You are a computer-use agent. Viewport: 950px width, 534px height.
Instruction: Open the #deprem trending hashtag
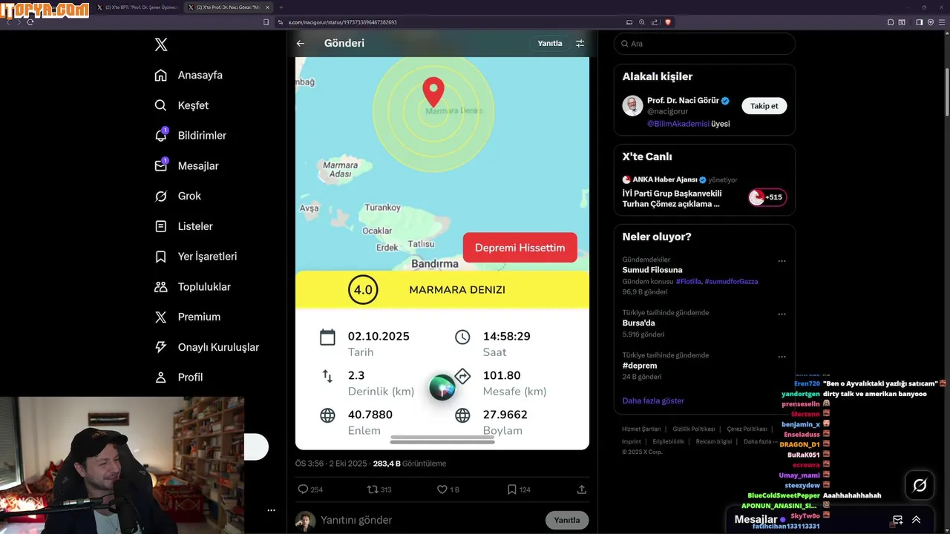coord(640,366)
